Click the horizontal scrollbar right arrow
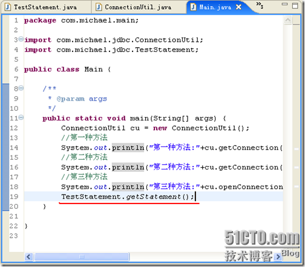Viewport: 305px width, 267px height. 278,257
